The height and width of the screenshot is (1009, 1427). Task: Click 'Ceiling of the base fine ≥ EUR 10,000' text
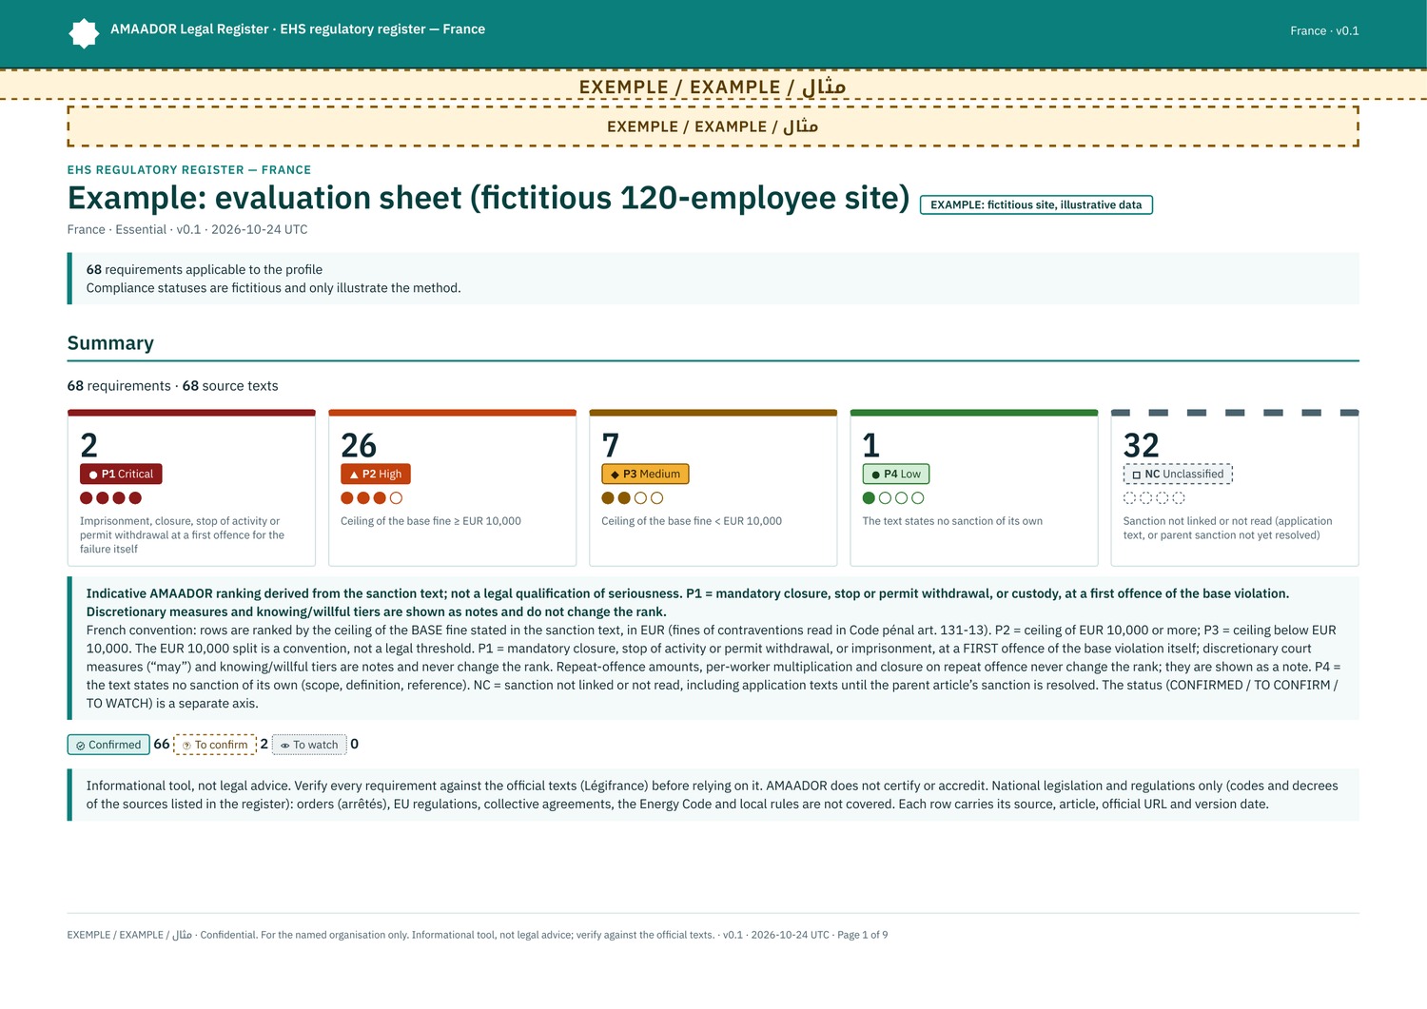[x=431, y=521]
